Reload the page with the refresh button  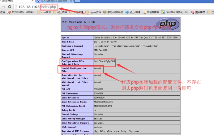10,7
